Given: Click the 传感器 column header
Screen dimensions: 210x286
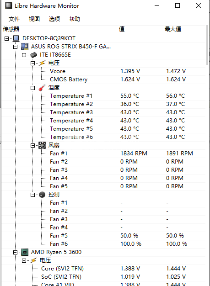Looking at the screenshot, I should point(11,29).
